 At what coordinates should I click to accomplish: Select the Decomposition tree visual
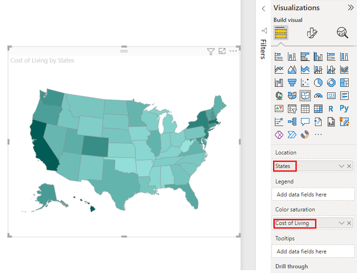click(292, 122)
